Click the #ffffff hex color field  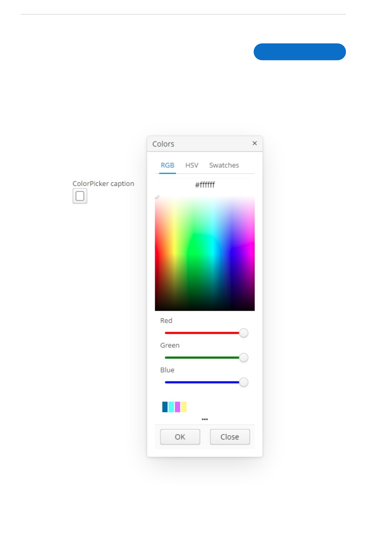205,185
